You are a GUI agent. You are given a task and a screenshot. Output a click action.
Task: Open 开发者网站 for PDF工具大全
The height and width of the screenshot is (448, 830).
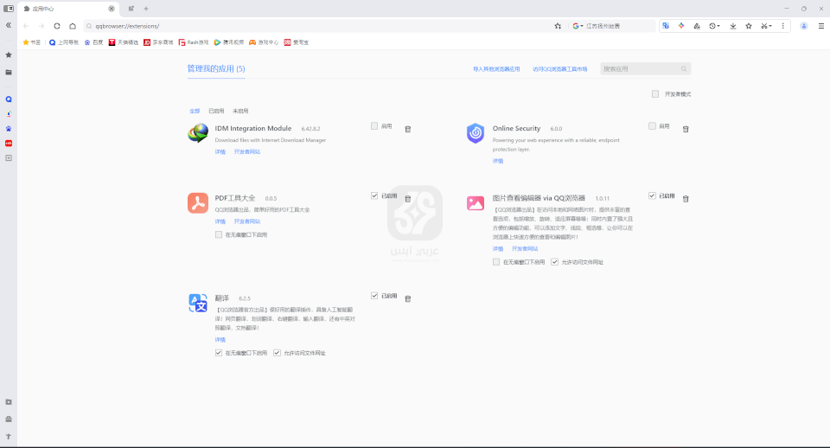point(247,221)
